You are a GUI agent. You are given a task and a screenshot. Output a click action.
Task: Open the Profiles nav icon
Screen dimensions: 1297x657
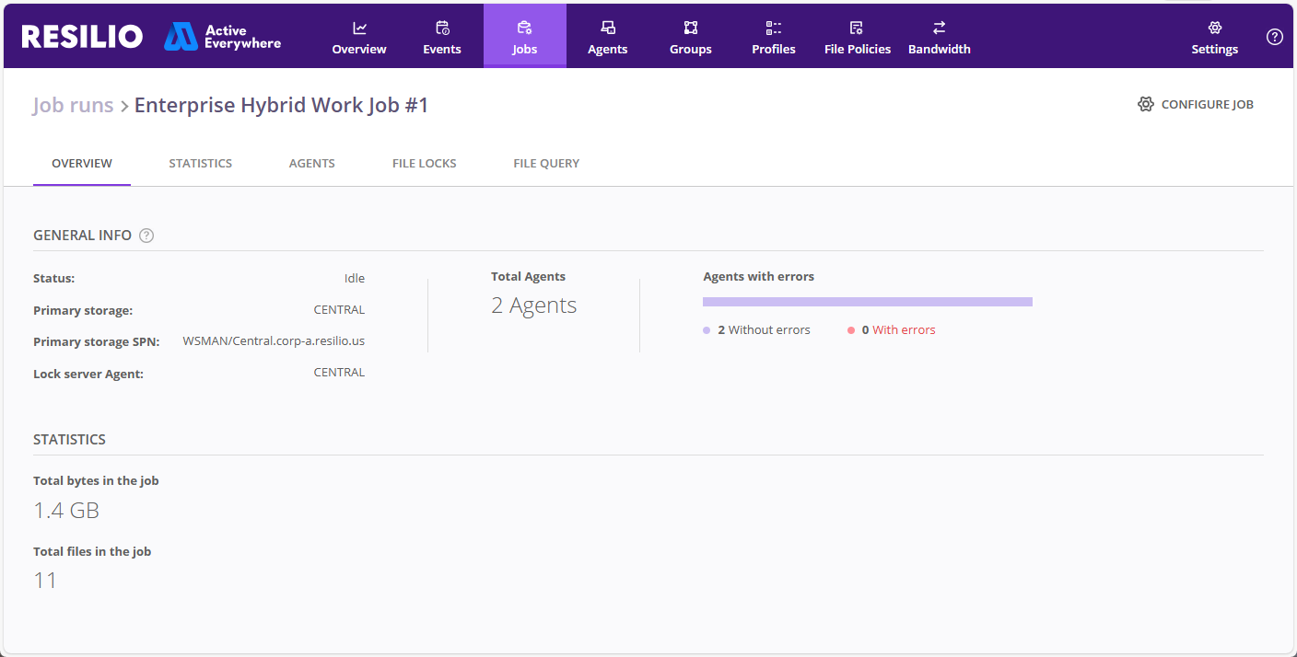pyautogui.click(x=774, y=28)
